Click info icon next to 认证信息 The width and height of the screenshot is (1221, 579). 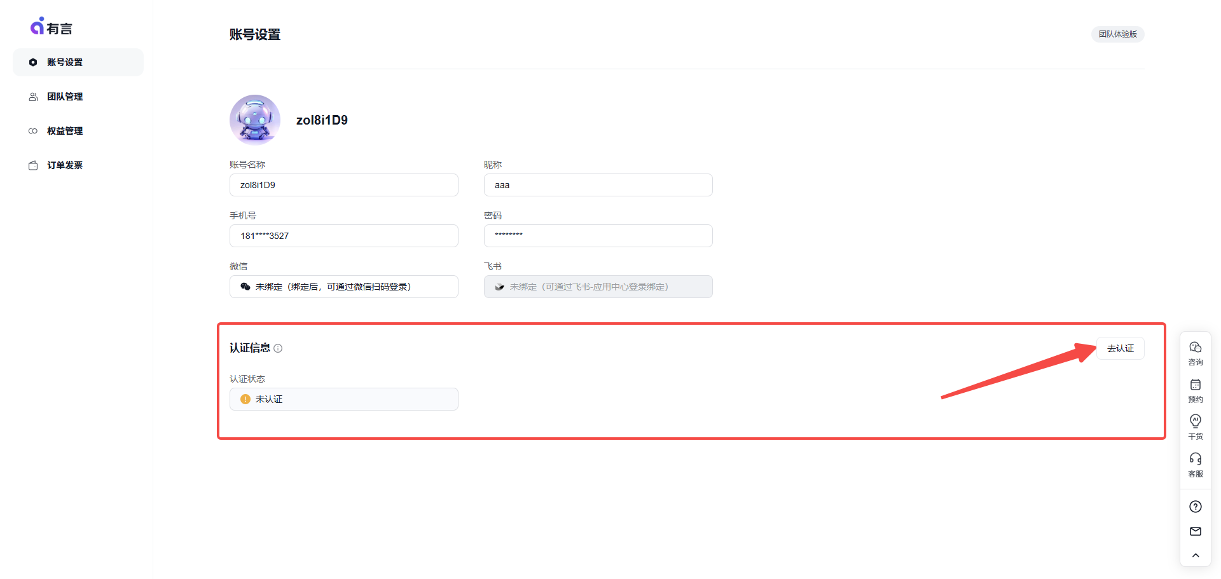pyautogui.click(x=278, y=348)
